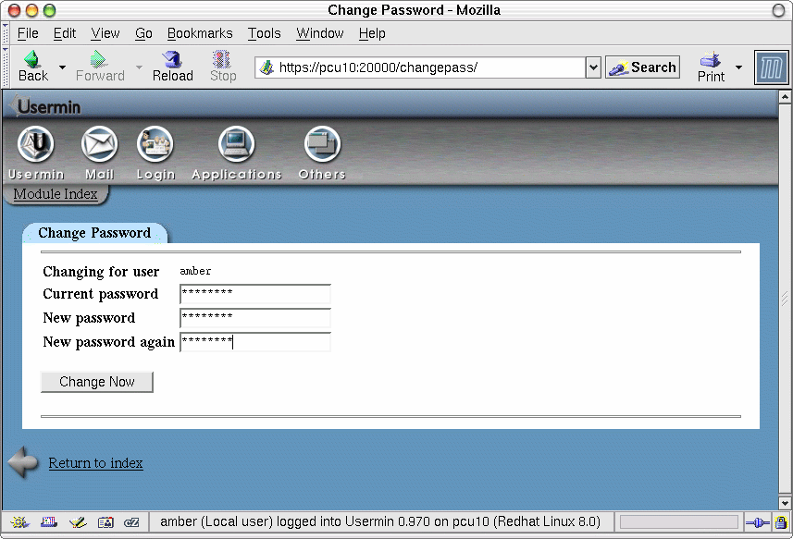Open Address Book icon in status bar
Viewport: 793px width, 539px height.
coord(105,522)
